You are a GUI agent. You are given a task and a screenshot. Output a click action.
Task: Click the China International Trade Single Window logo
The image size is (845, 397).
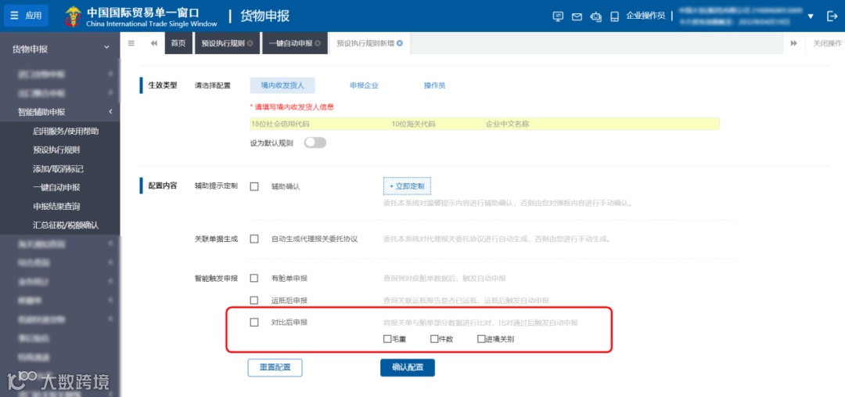[x=141, y=16]
